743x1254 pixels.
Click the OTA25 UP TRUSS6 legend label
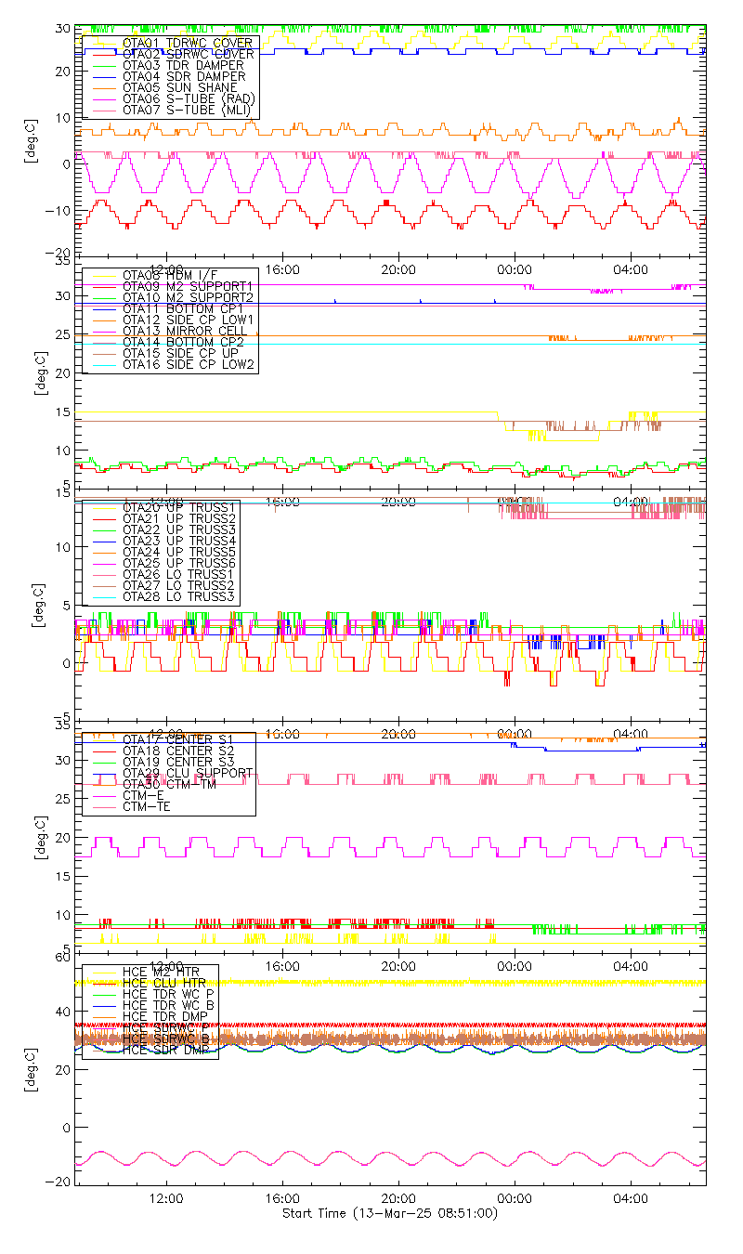tap(179, 562)
